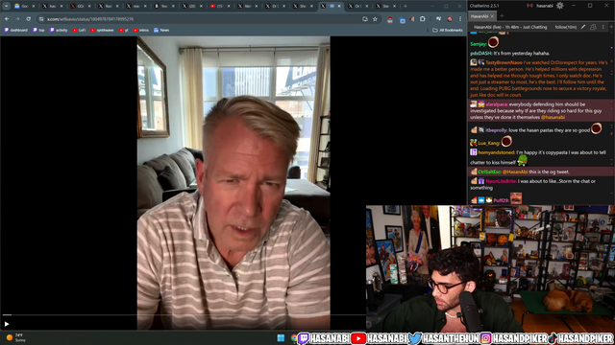Viewport: 615px width, 345px height.
Task: Click the Chatterino streamer mode icon
Action: (529, 6)
